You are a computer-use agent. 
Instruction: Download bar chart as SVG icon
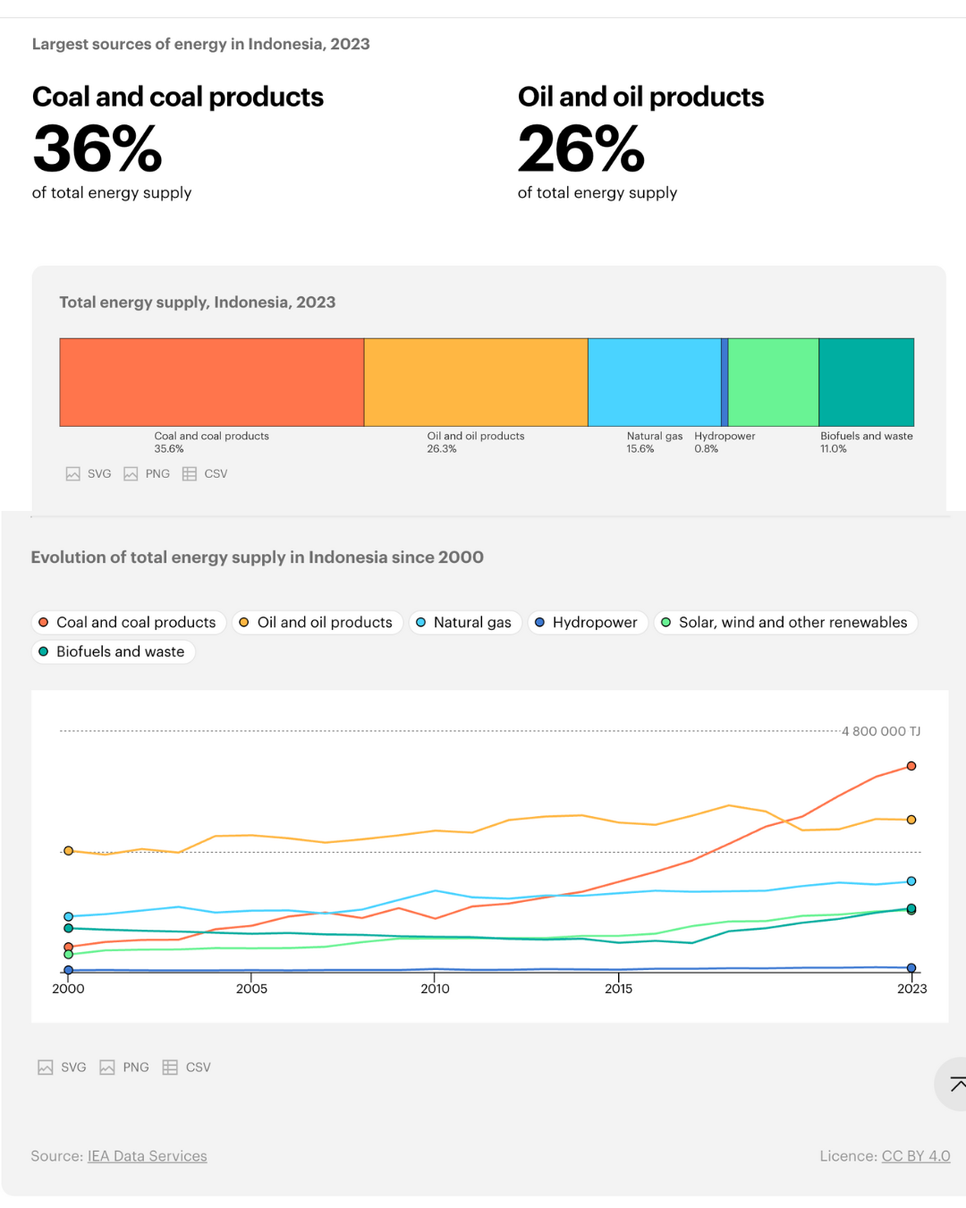pyautogui.click(x=73, y=474)
